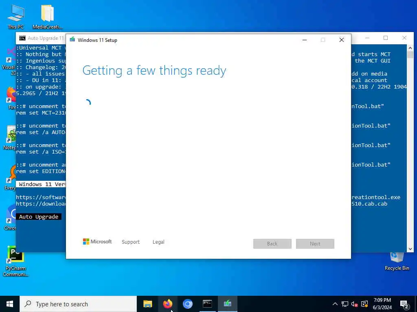417x312 pixels.
Task: Click the Auto Upgrade highlighted console text
Action: tap(39, 217)
